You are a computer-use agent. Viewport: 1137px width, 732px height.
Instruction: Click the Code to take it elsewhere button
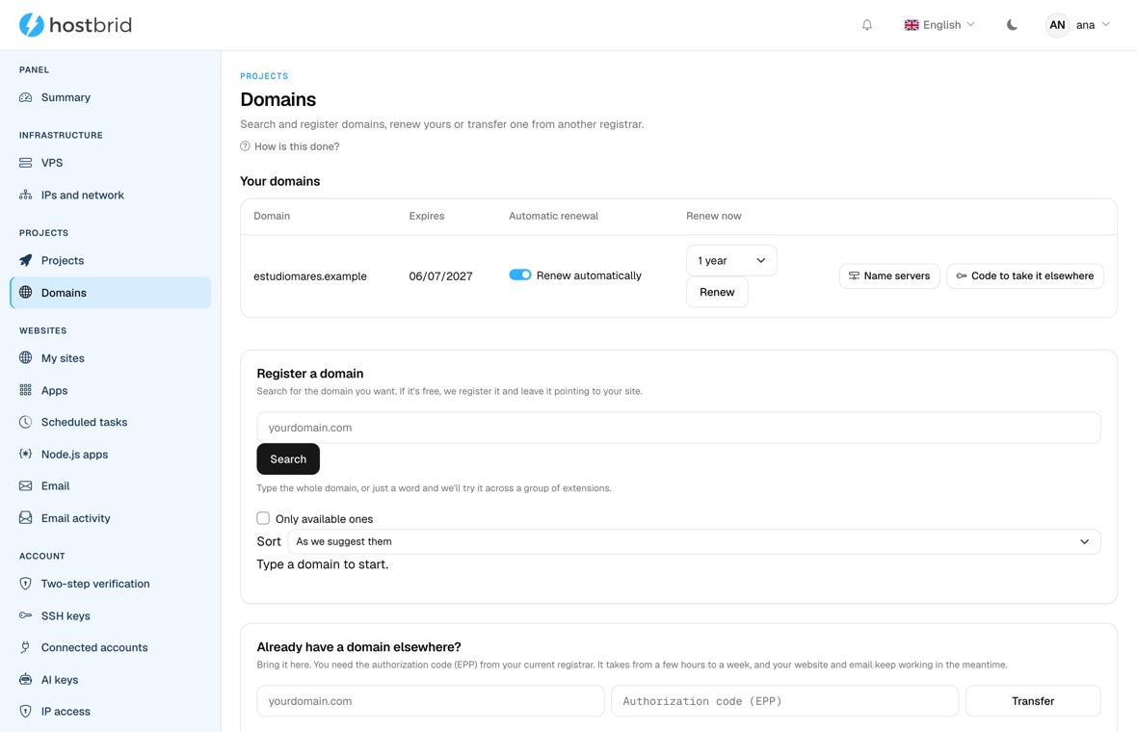click(1024, 275)
